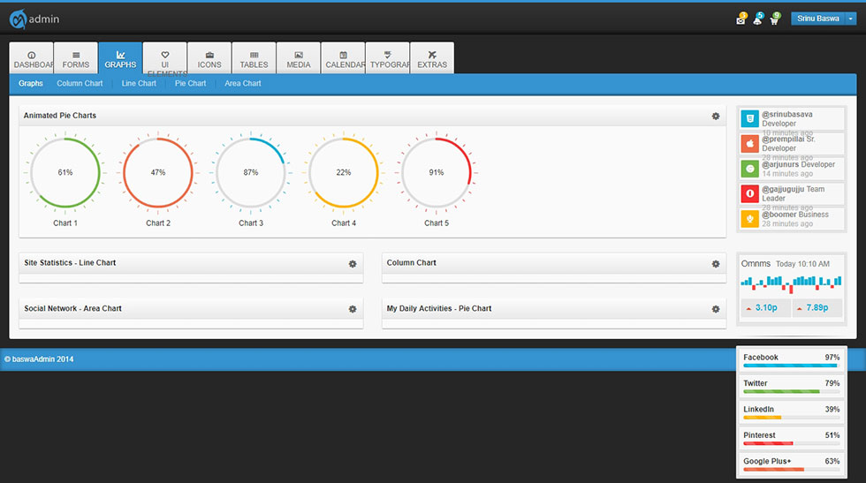Click the red @gajjugujju avatar icon

(x=749, y=193)
